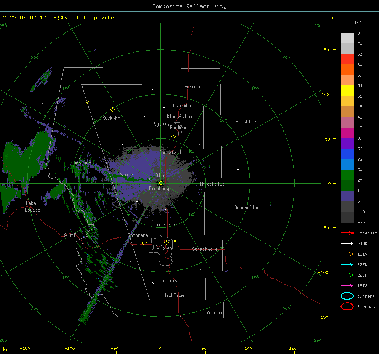Click the Lake Louise label

tap(32, 207)
